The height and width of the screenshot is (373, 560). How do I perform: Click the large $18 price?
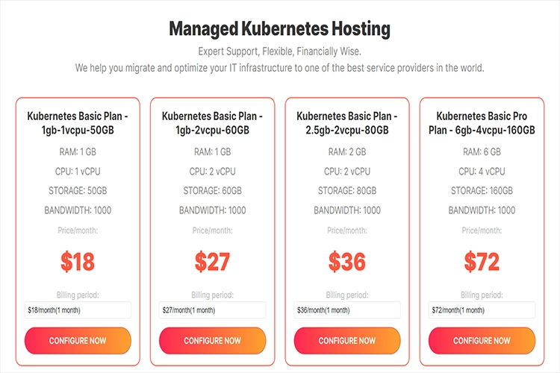click(78, 262)
